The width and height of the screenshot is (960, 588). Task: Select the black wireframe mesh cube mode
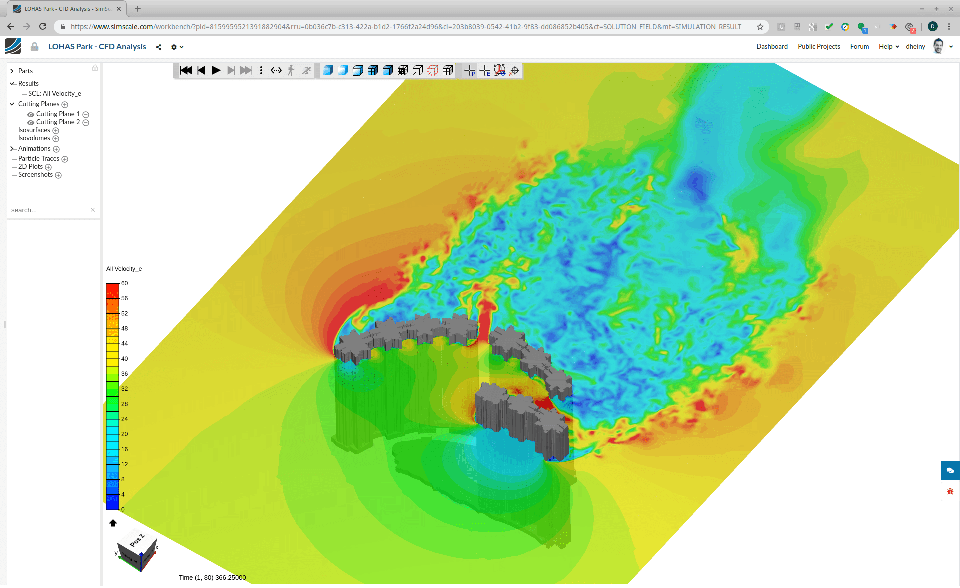(403, 70)
